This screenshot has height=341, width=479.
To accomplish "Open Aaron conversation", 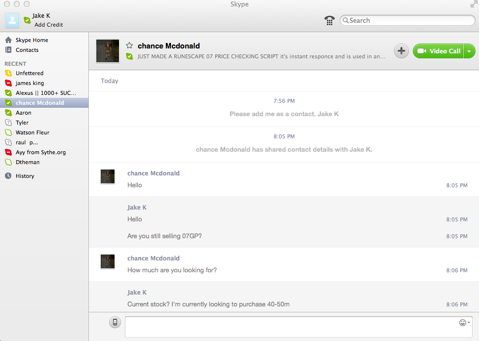I will [44, 113].
